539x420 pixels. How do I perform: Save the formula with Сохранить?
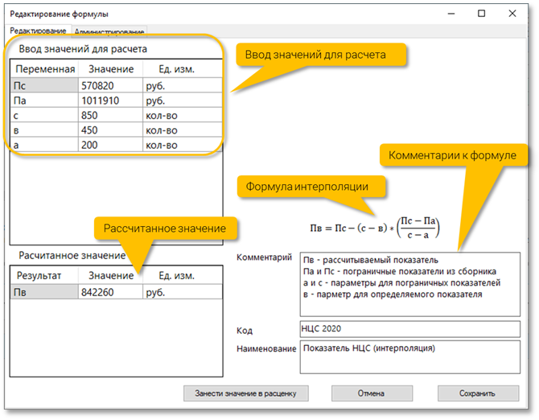point(478,393)
